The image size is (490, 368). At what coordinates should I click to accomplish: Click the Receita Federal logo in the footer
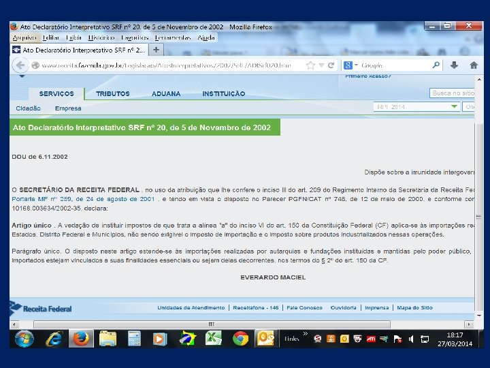point(41,308)
